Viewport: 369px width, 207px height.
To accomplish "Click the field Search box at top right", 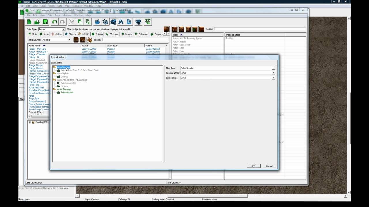I will point(259,29).
